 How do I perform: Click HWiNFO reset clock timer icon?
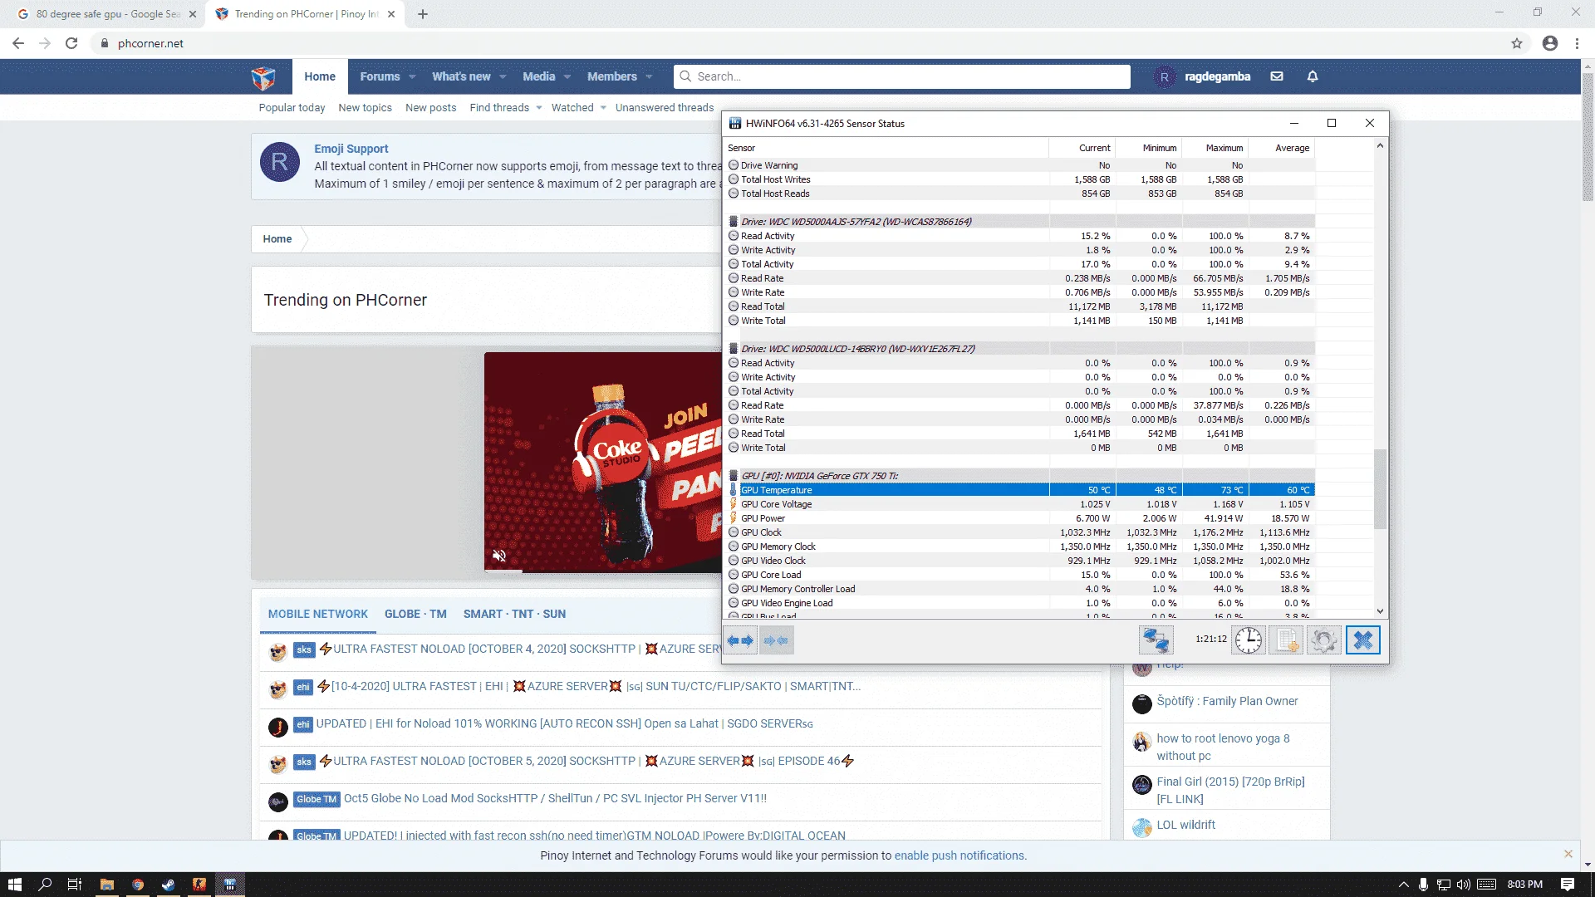click(1248, 640)
